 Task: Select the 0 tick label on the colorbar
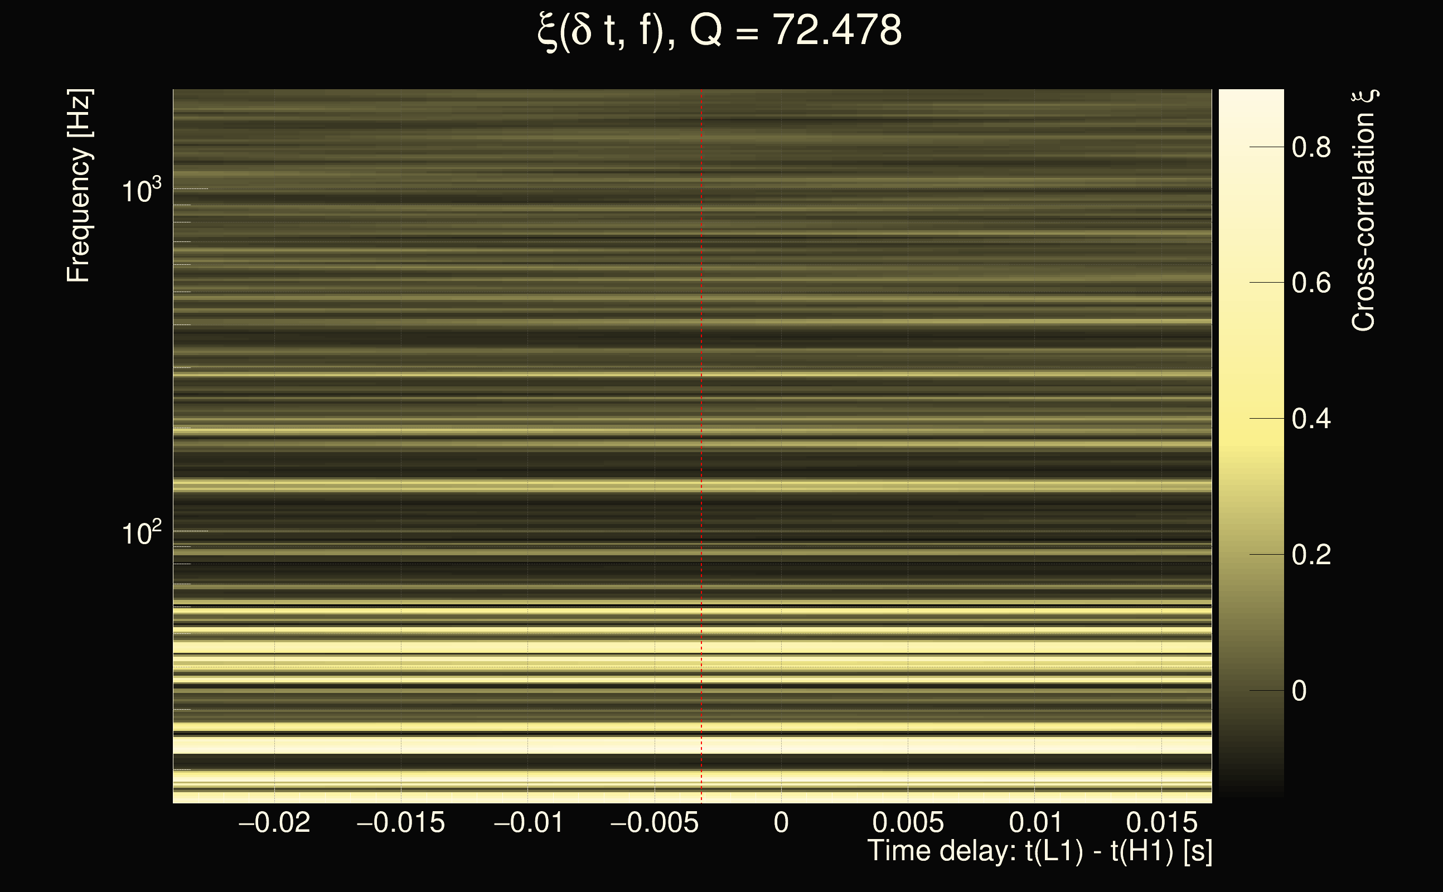pyautogui.click(x=1299, y=691)
